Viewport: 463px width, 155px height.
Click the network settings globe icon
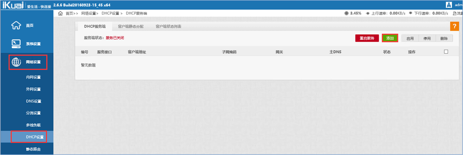tap(16, 62)
